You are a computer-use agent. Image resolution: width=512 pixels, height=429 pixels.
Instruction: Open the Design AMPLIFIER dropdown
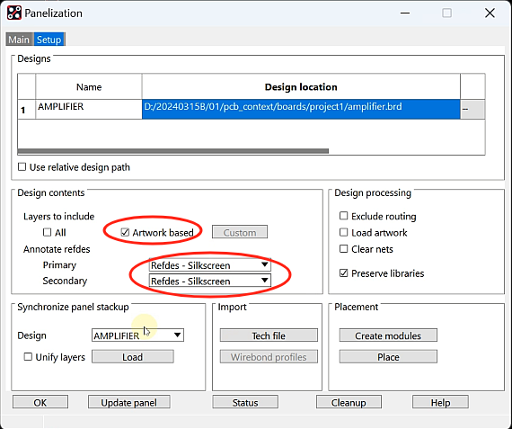[137, 335]
